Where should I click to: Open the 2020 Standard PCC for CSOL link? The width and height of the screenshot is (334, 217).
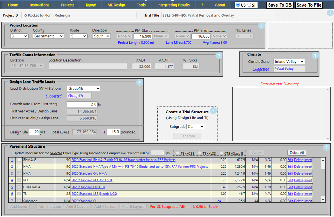click(92, 180)
